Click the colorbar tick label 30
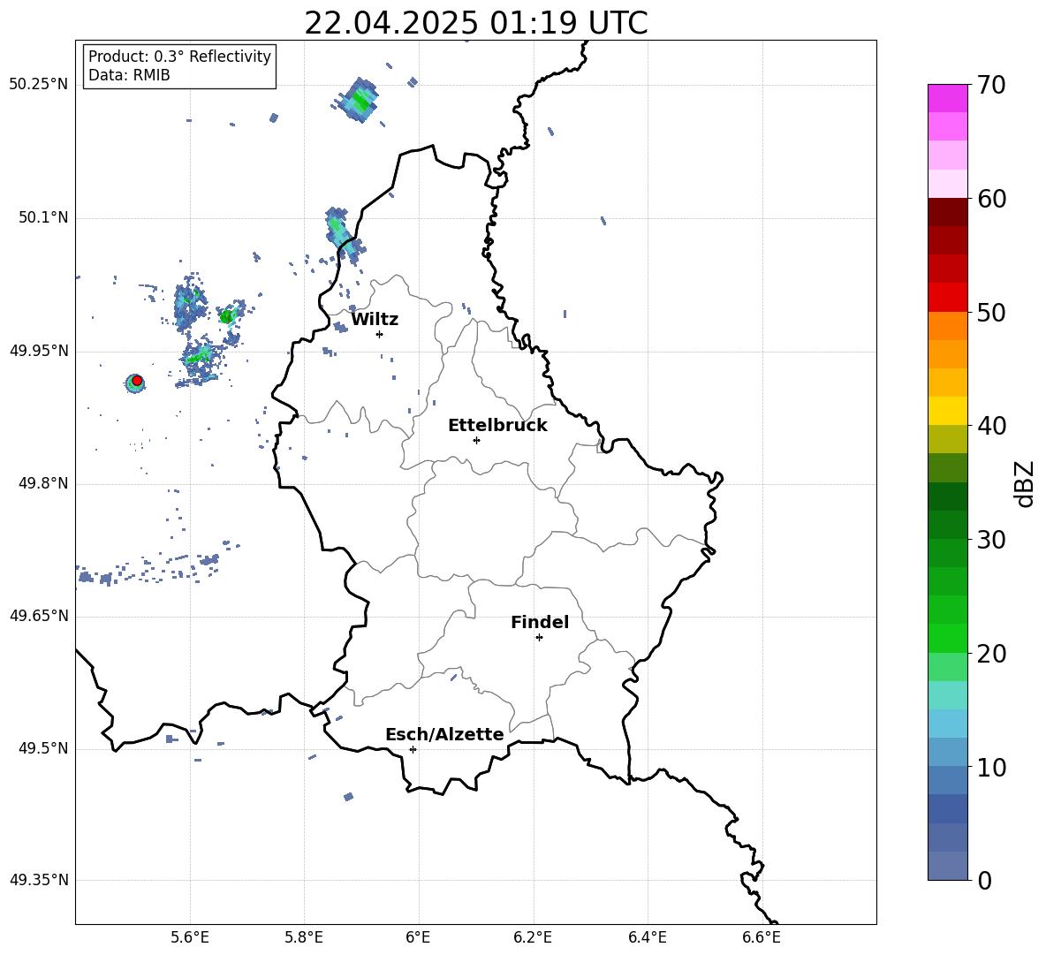The image size is (1046, 955). [x=991, y=540]
